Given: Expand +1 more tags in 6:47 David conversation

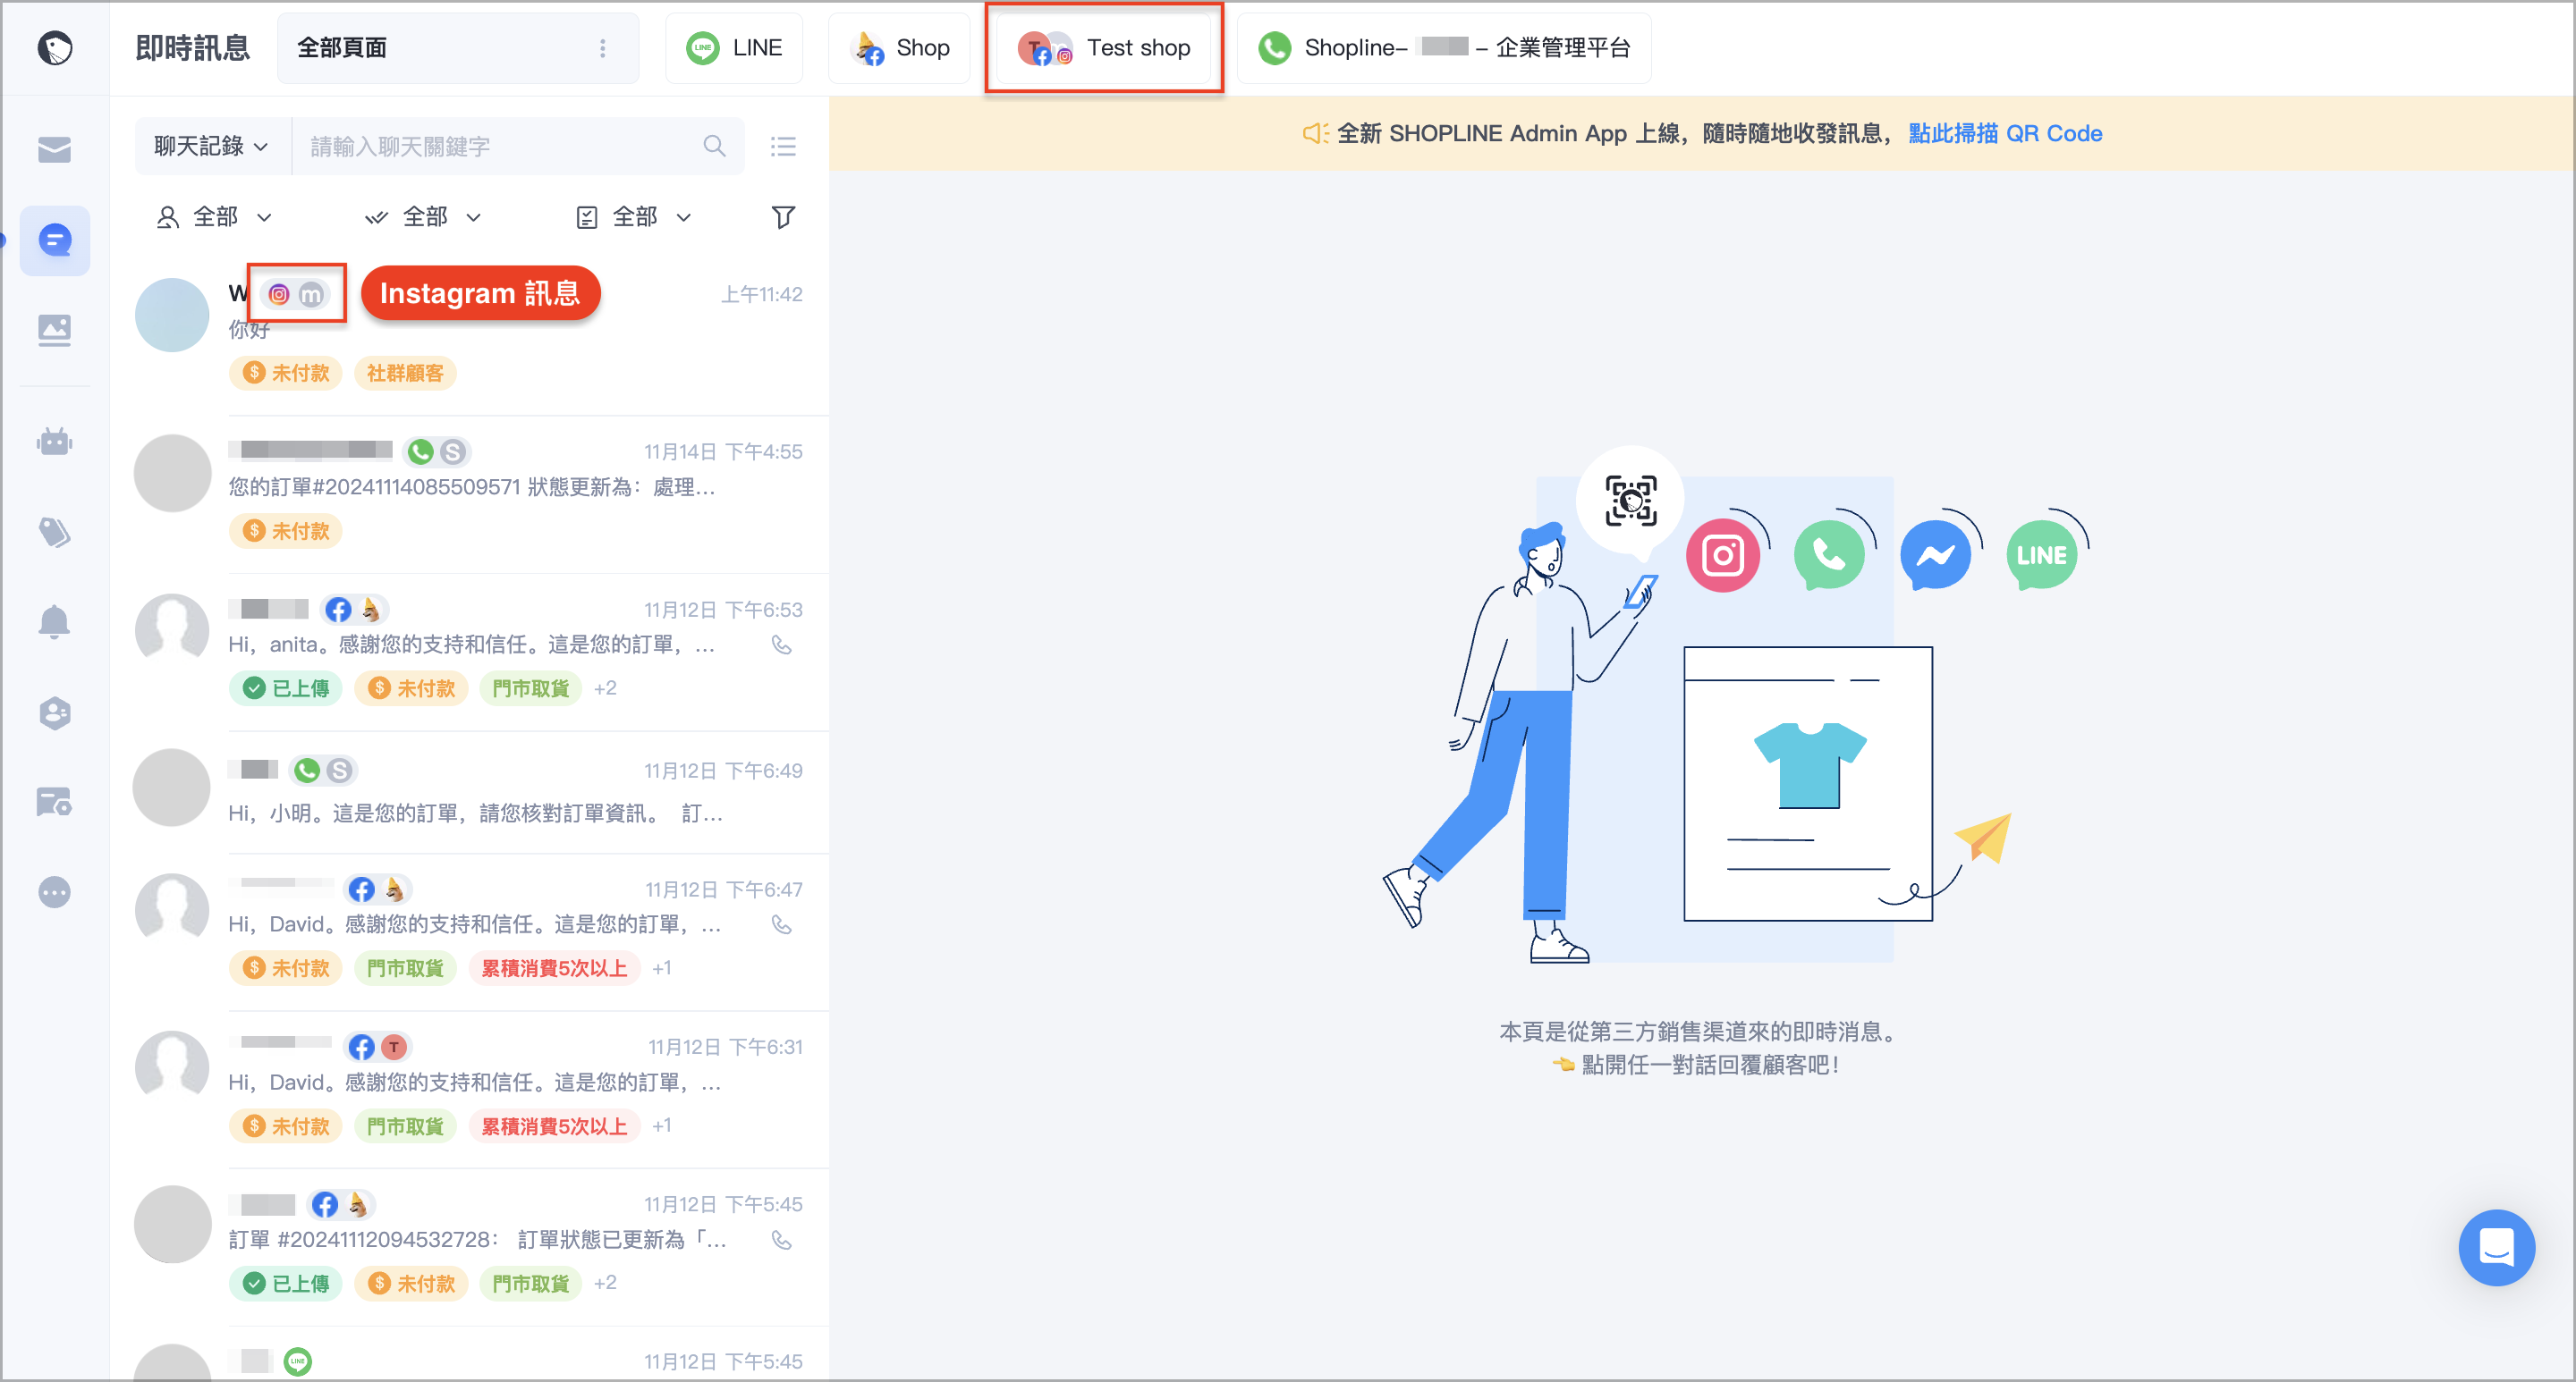Looking at the screenshot, I should point(662,967).
